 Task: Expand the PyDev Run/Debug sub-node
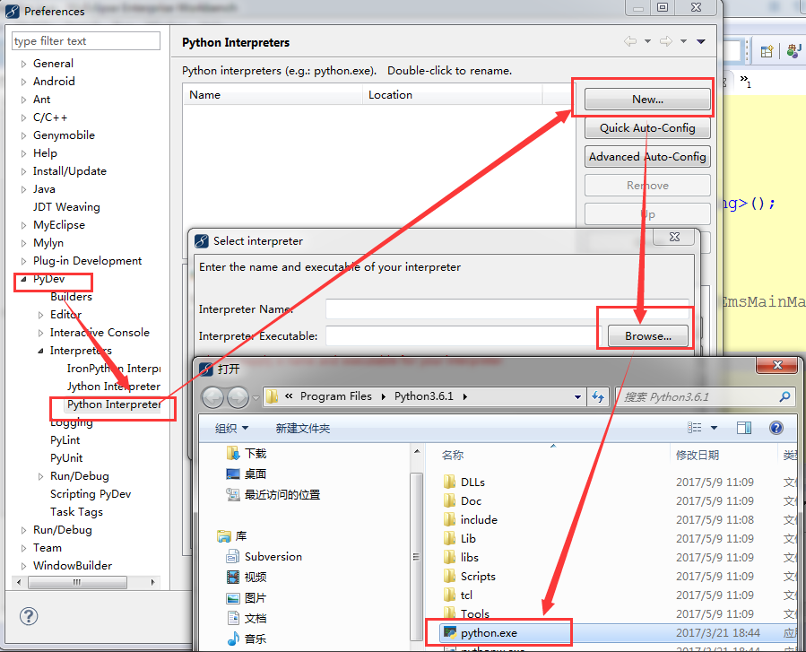pos(40,476)
